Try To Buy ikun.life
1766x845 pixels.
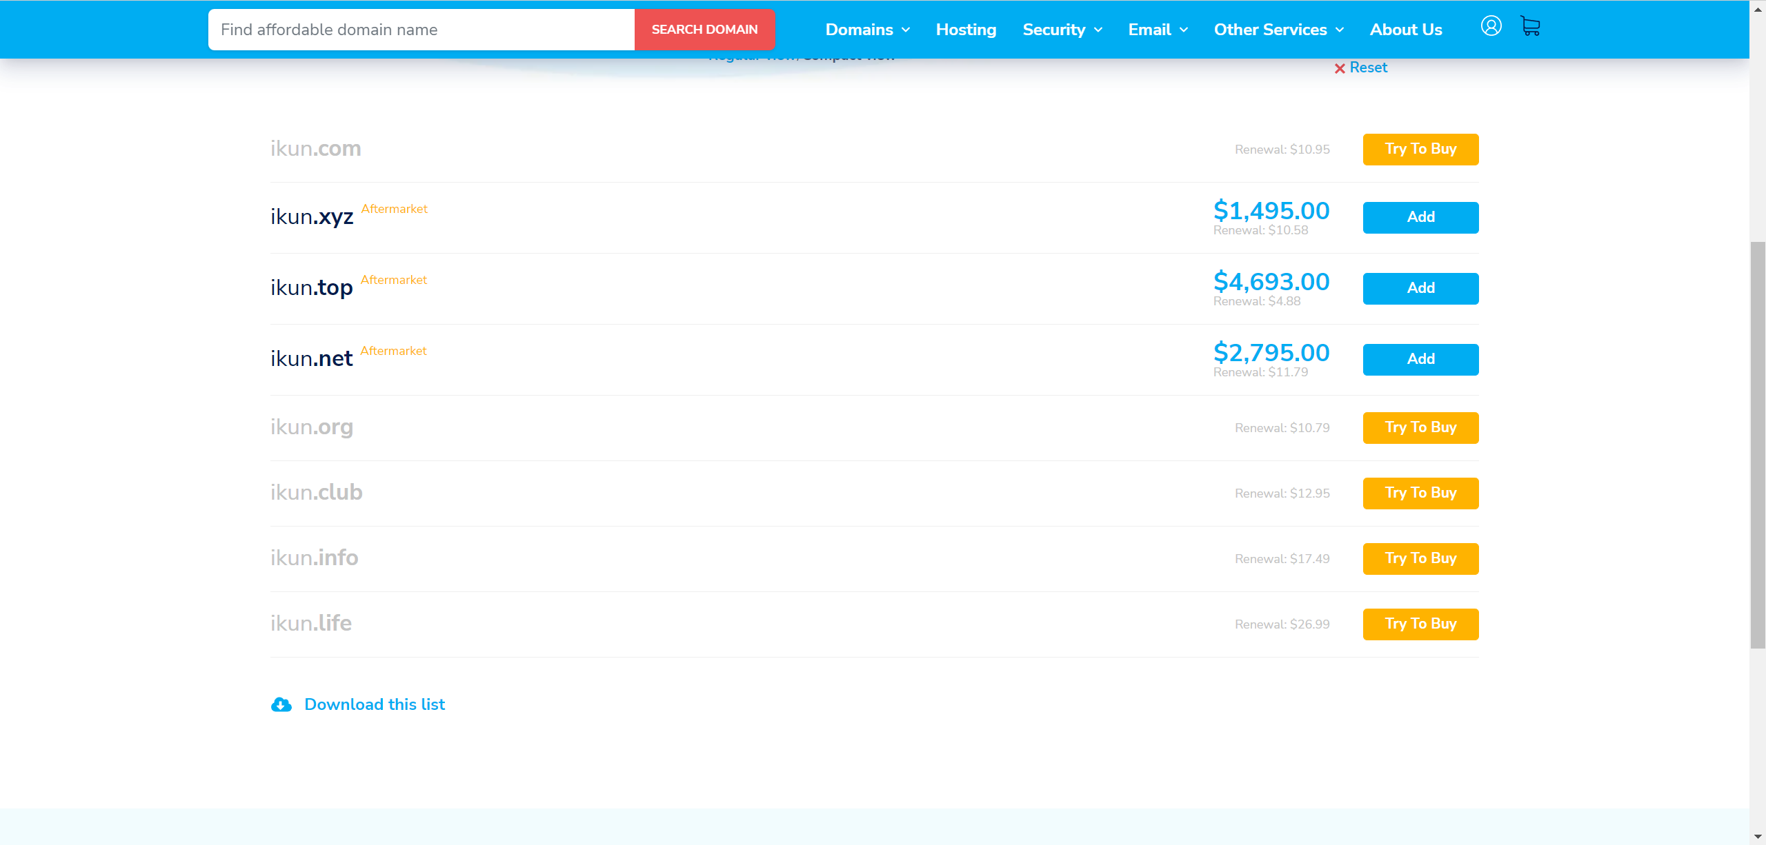tap(1420, 624)
